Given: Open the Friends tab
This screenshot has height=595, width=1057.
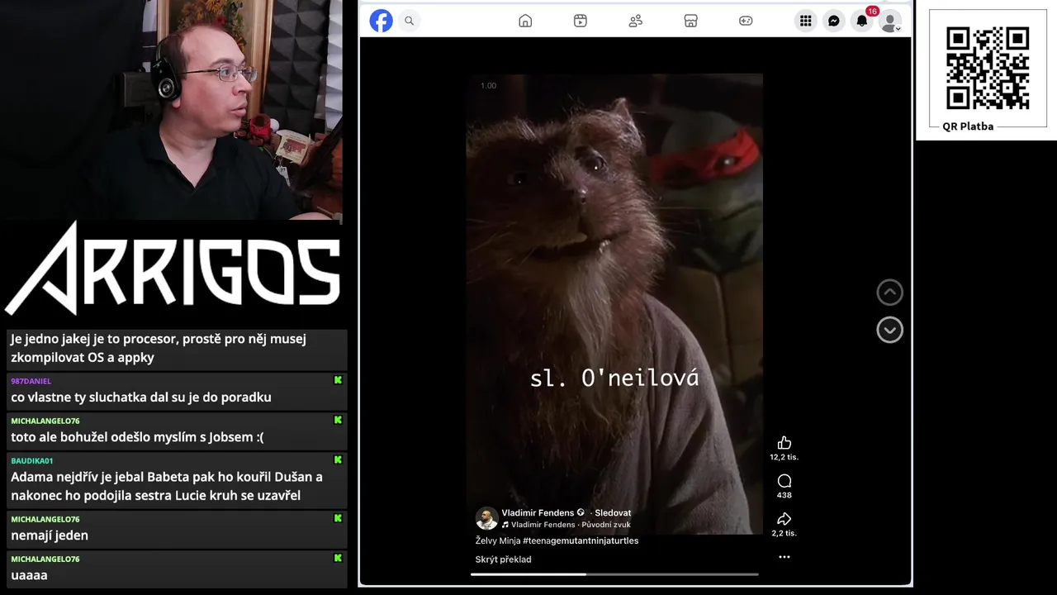Looking at the screenshot, I should pos(635,21).
